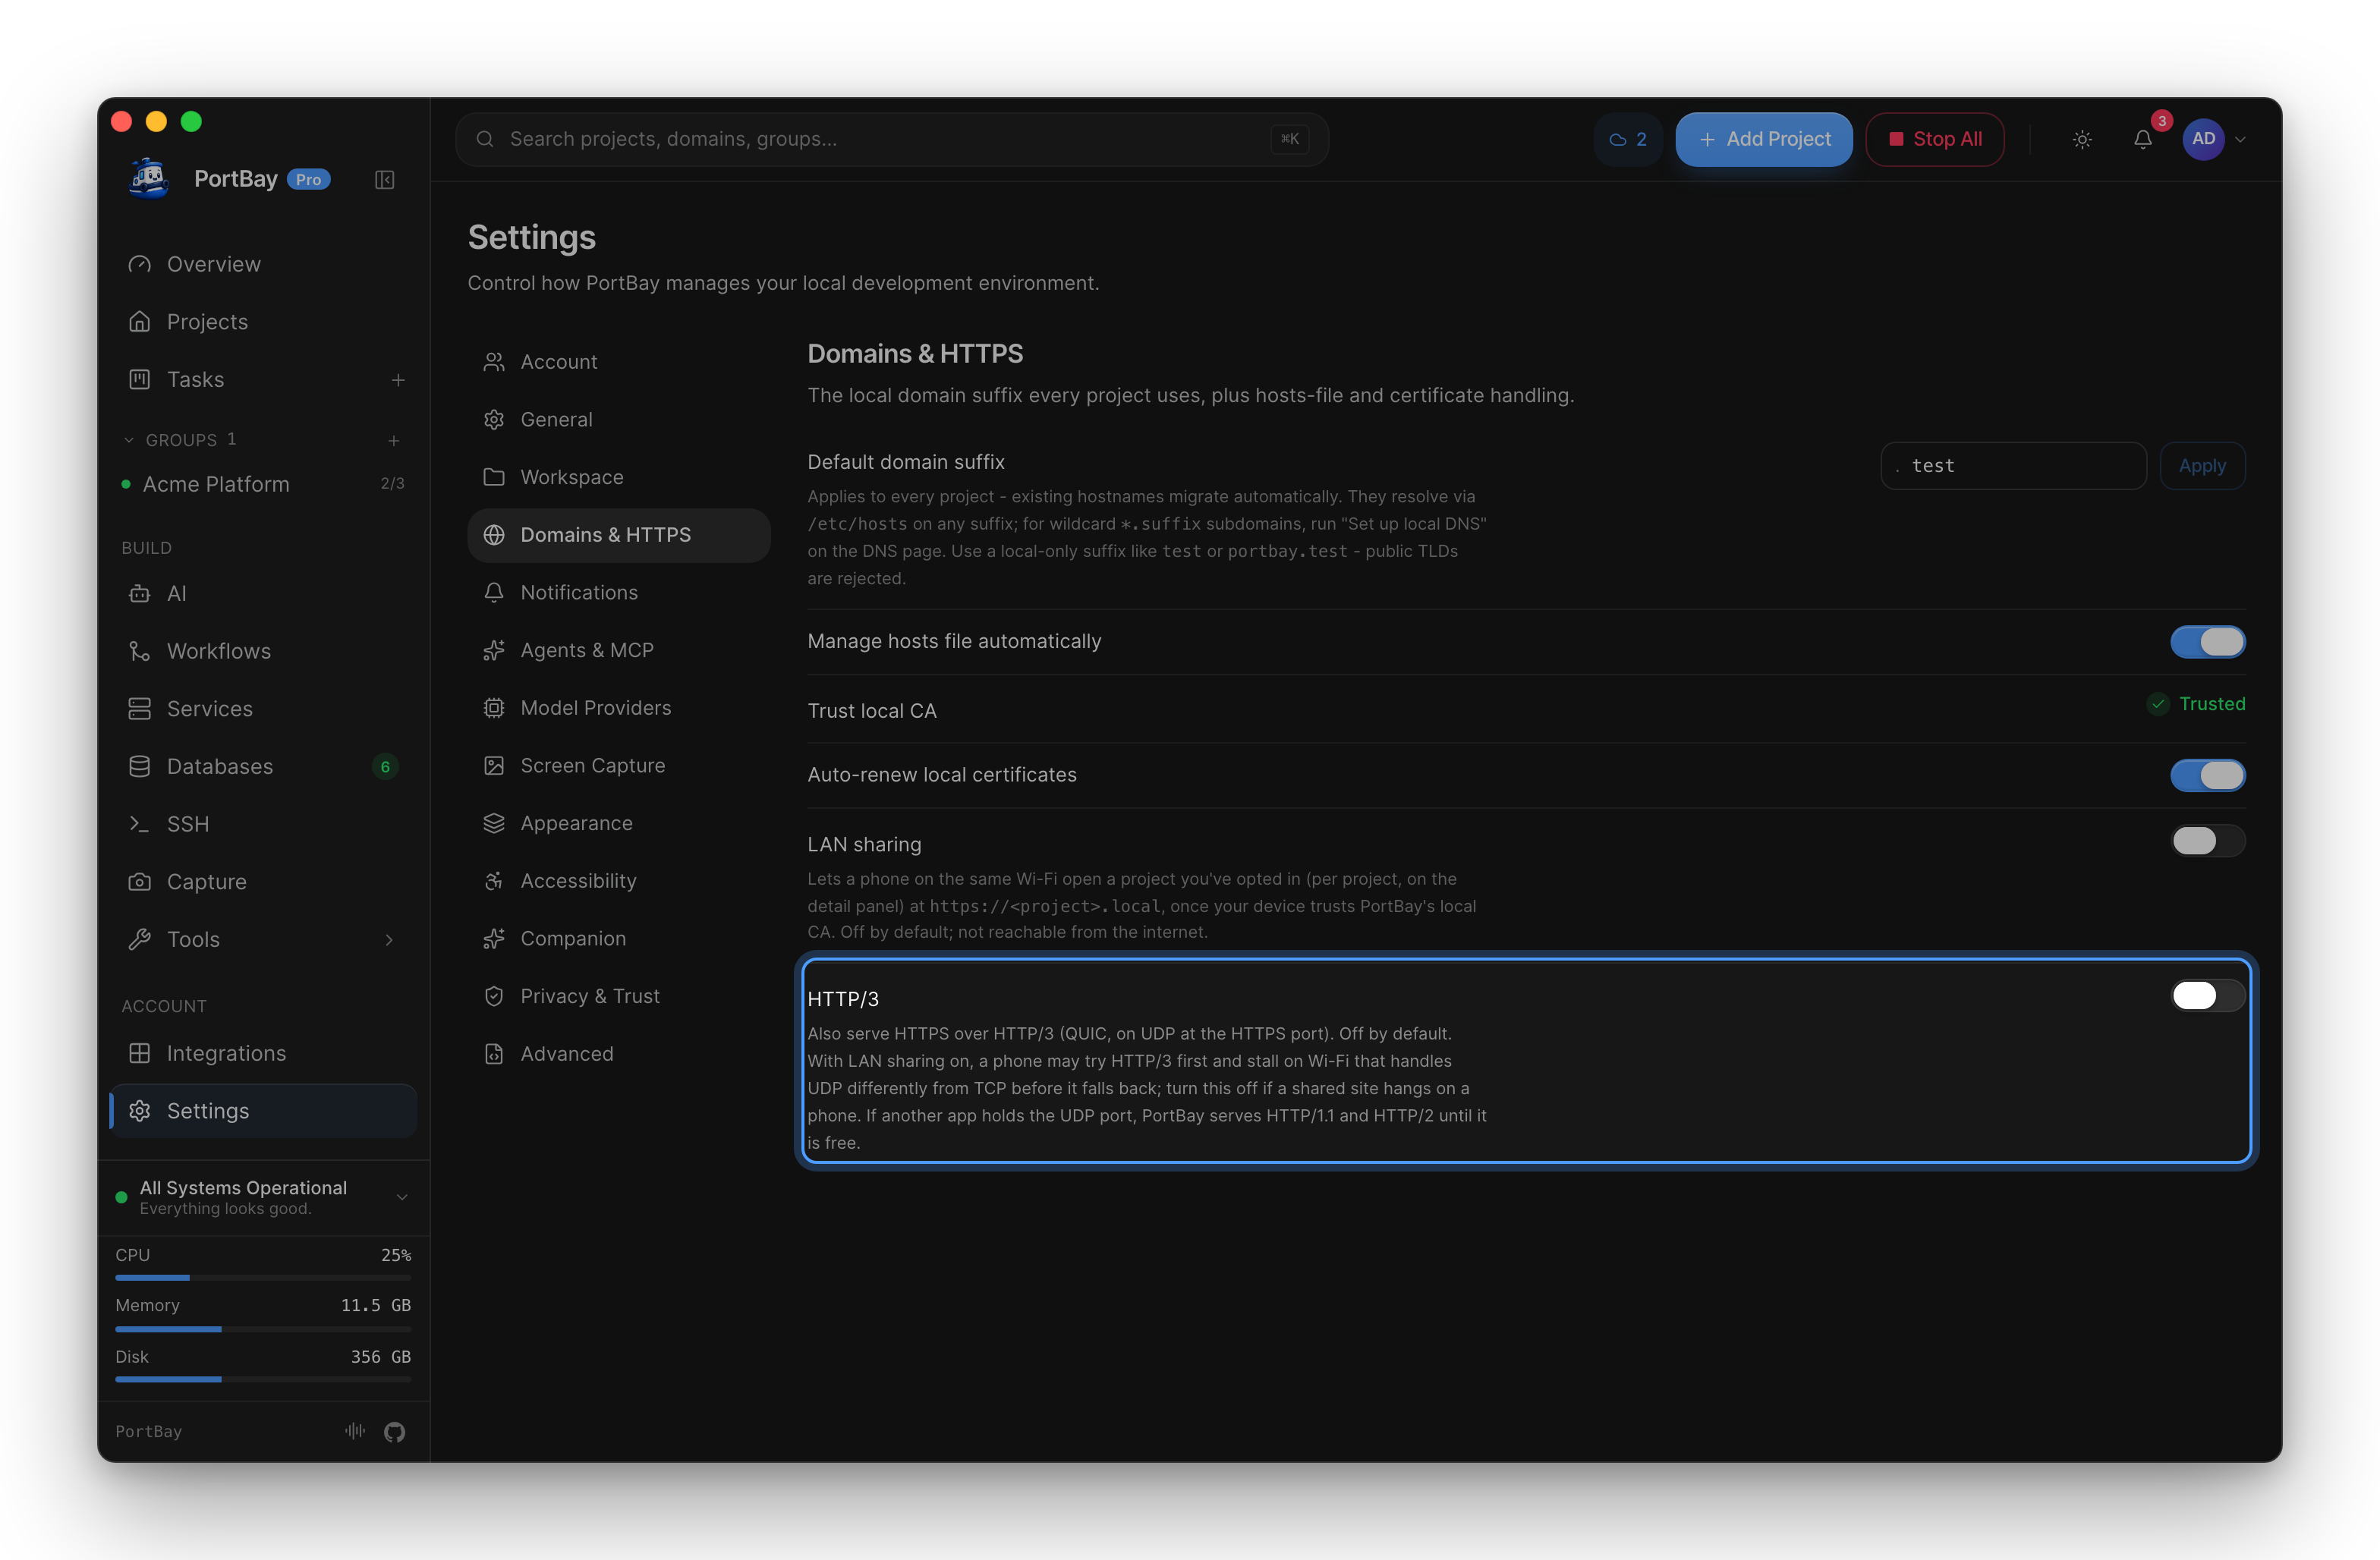Click the PortBay ship logo

[150, 179]
